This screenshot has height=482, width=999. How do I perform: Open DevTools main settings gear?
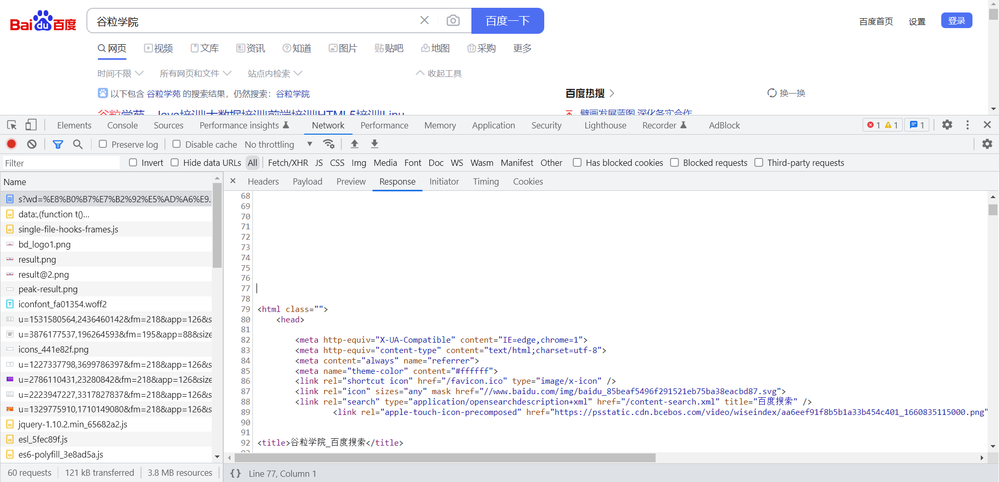point(947,125)
